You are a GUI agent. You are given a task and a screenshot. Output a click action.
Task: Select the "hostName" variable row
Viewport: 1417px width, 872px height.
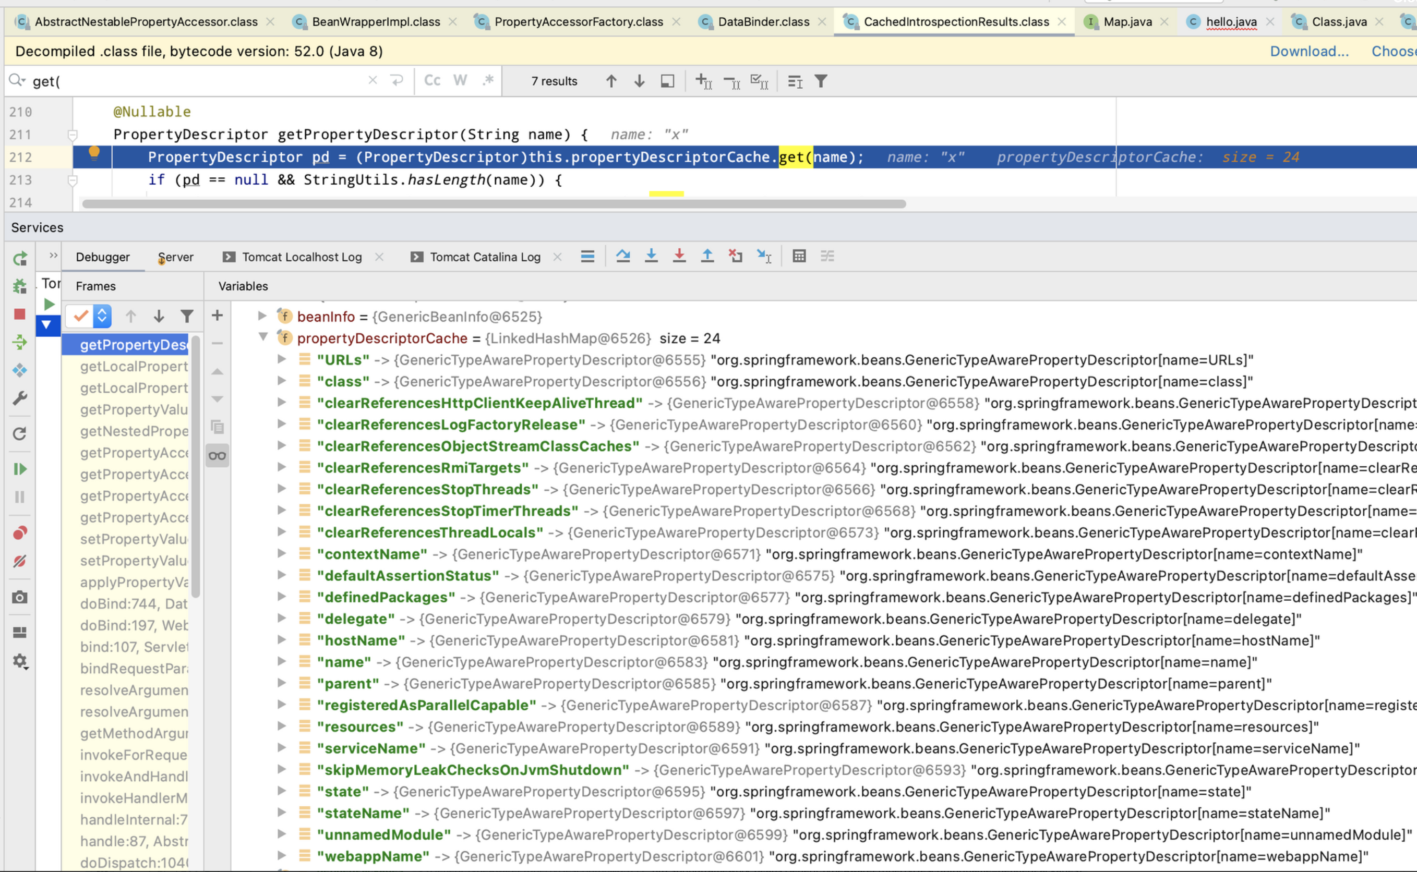825,640
